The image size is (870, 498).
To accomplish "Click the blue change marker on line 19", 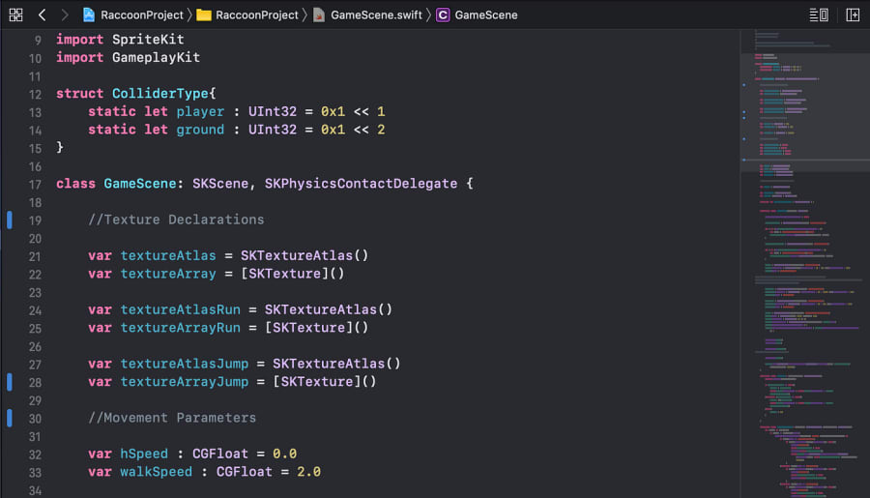I will click(x=10, y=220).
